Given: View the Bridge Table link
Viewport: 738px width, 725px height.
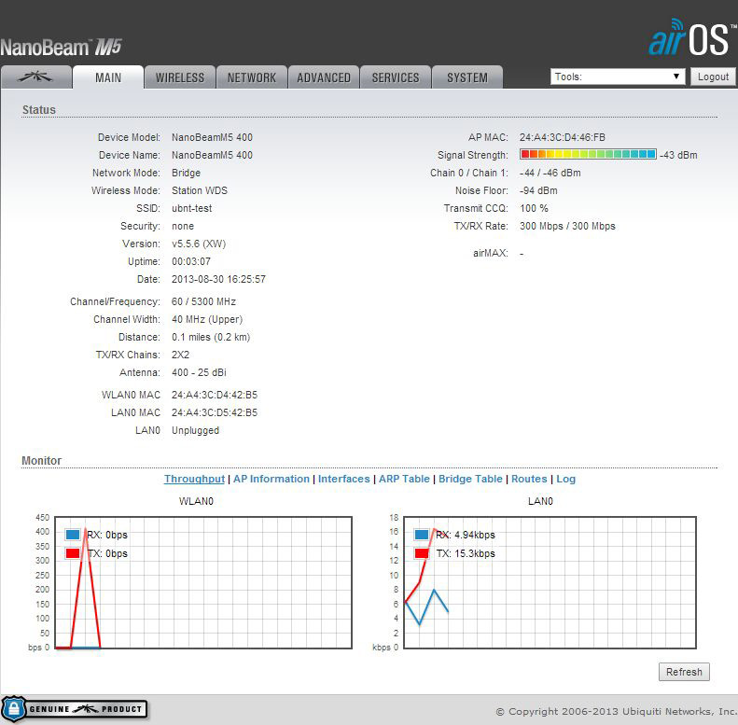Looking at the screenshot, I should [470, 479].
